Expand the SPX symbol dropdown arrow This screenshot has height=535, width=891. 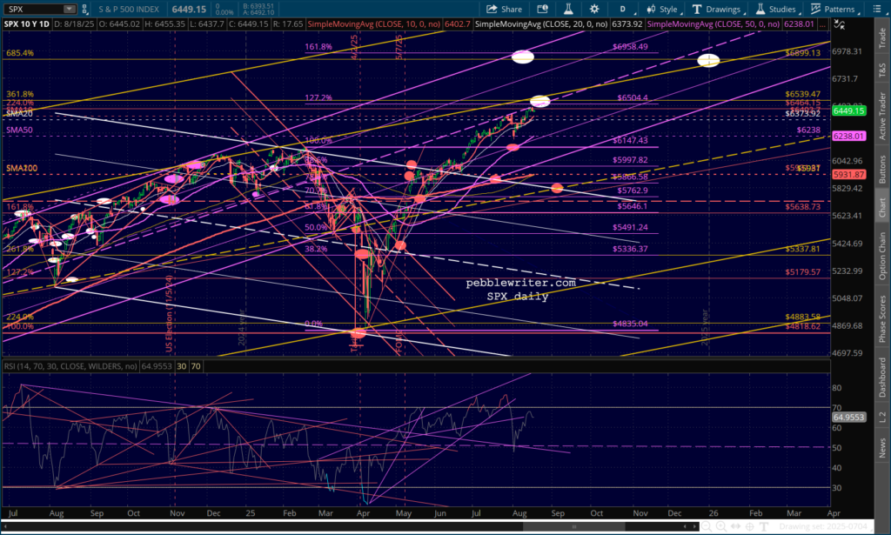[x=70, y=9]
